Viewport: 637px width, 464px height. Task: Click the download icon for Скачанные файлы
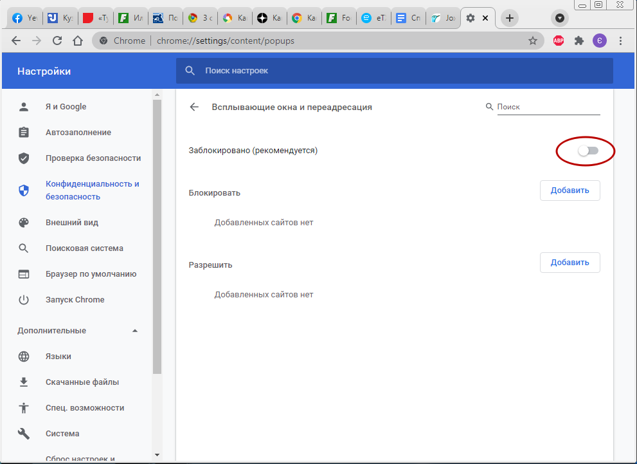tap(24, 382)
